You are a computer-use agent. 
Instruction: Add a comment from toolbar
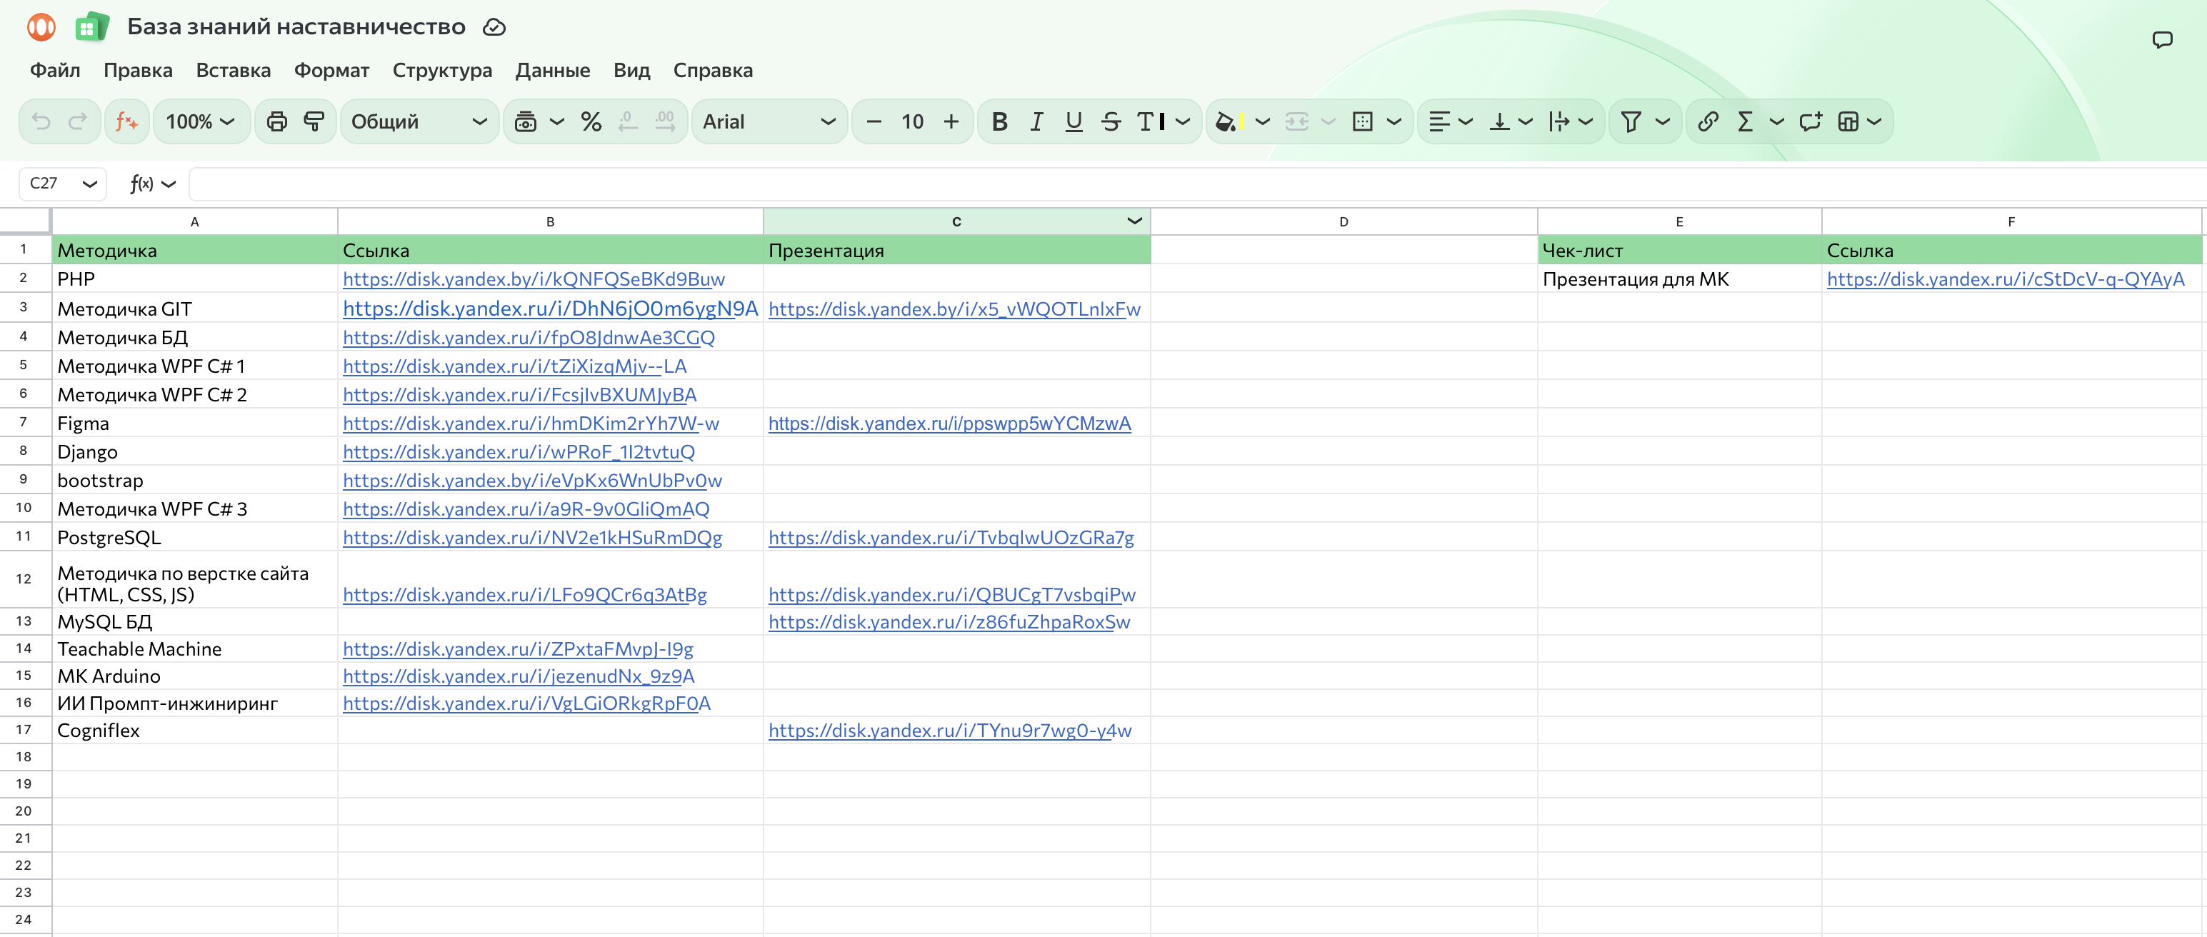[1811, 121]
